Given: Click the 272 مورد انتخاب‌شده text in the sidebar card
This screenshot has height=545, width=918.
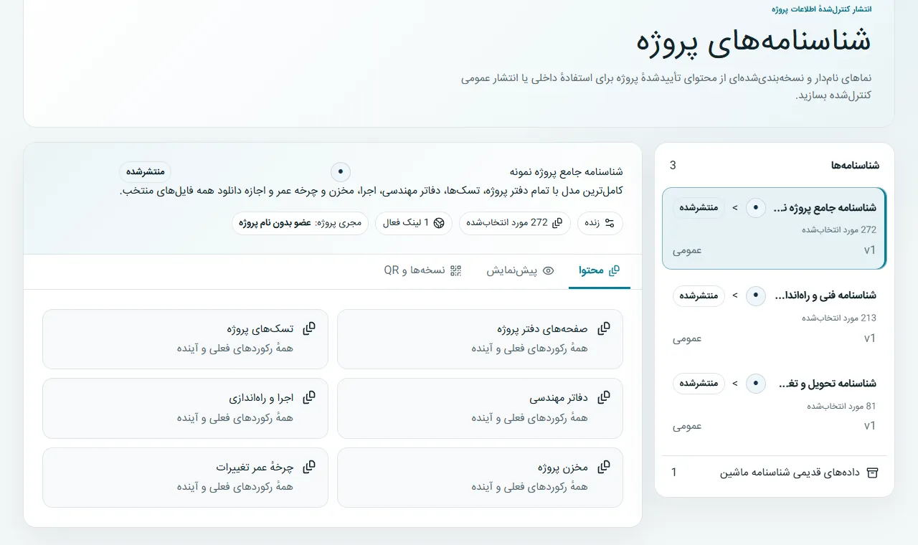Looking at the screenshot, I should pos(838,230).
